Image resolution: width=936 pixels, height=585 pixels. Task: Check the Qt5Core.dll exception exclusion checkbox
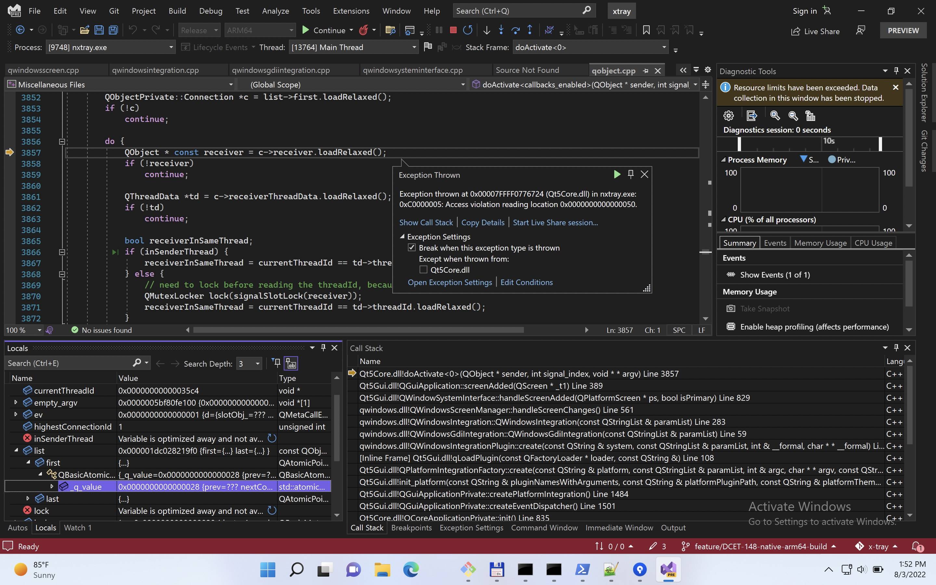pyautogui.click(x=423, y=269)
